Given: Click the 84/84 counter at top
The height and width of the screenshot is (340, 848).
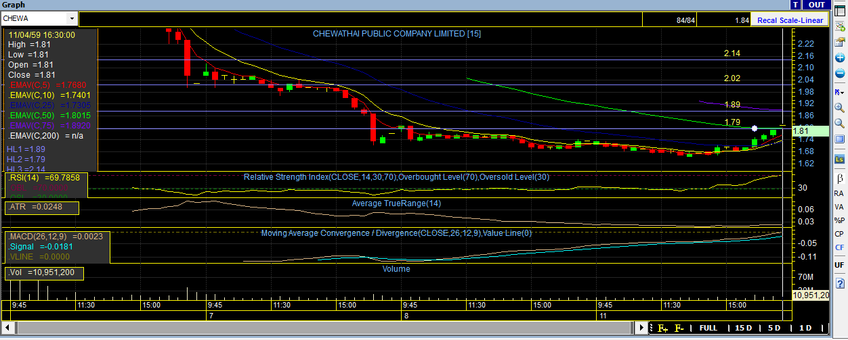Looking at the screenshot, I should coord(686,21).
